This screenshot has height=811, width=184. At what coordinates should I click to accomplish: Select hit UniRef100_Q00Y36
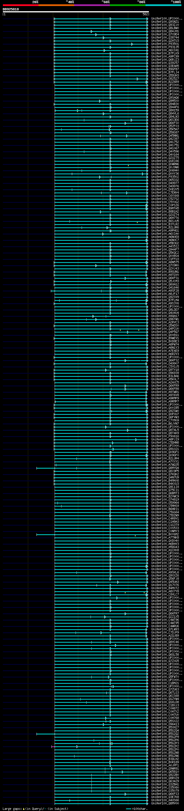coord(165,173)
